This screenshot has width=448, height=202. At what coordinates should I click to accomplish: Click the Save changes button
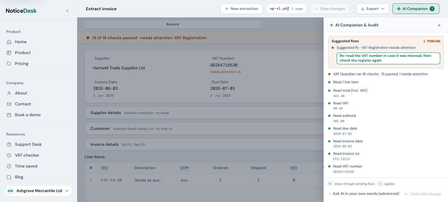pyautogui.click(x=330, y=9)
